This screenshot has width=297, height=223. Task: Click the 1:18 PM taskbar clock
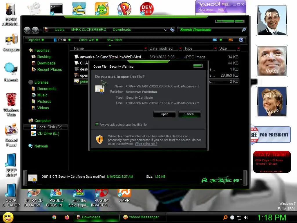(271, 217)
